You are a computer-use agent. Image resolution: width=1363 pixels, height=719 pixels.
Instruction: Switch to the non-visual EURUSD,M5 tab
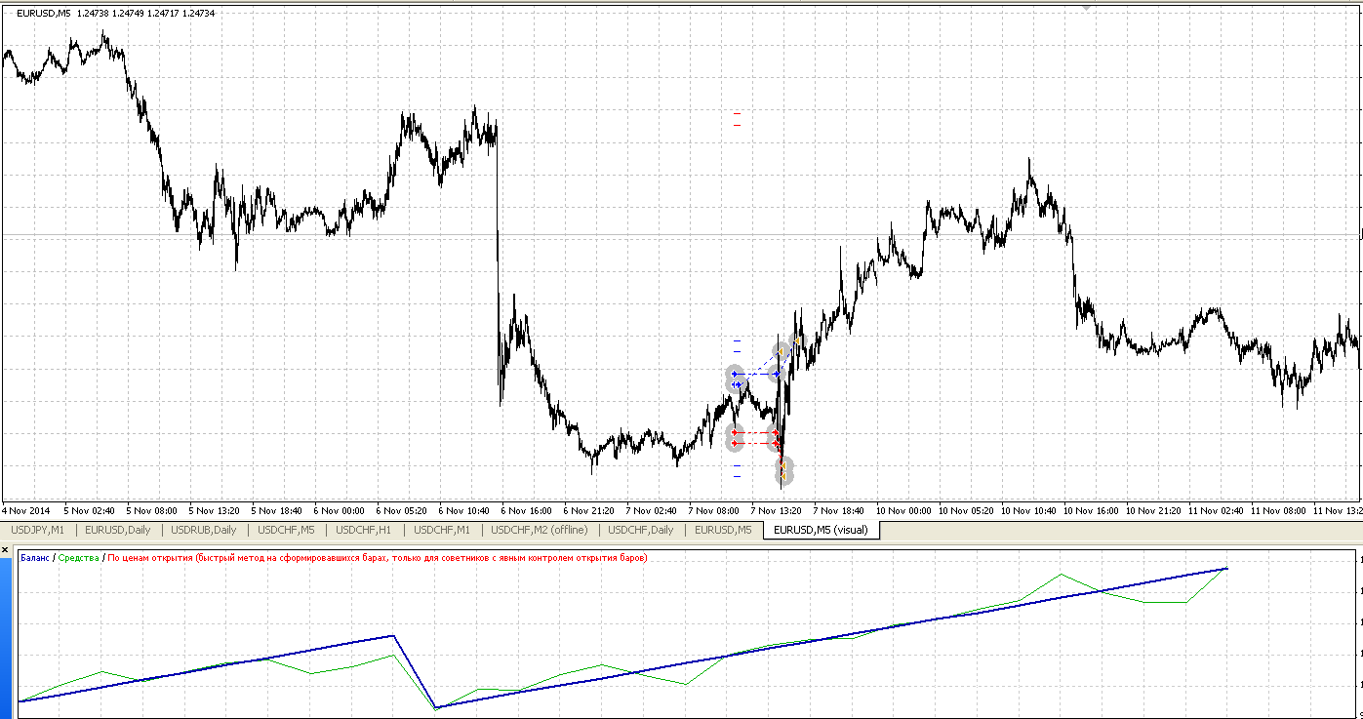pyautogui.click(x=722, y=530)
